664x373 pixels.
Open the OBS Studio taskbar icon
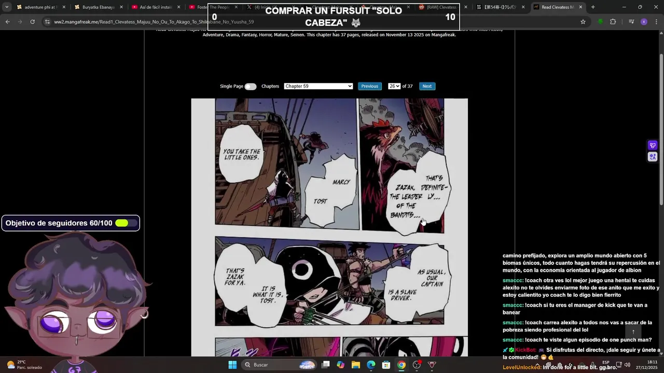tap(417, 365)
